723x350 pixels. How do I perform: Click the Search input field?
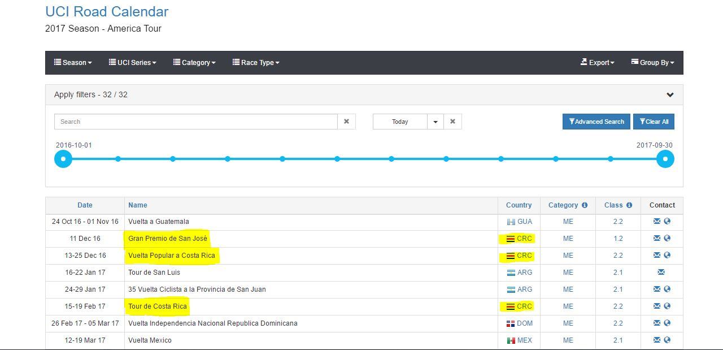[x=195, y=122]
